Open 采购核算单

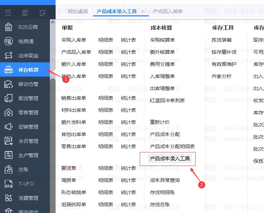[x=162, y=40]
